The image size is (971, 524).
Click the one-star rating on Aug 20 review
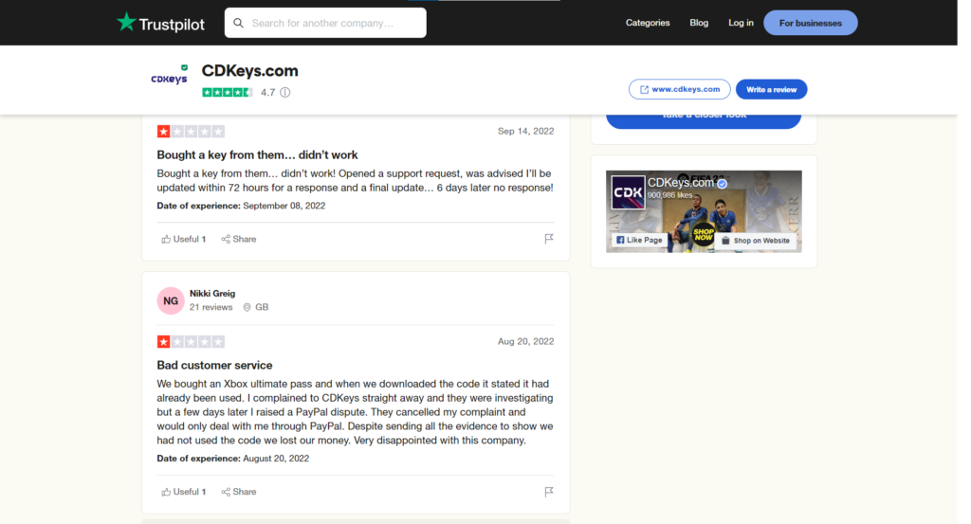191,341
